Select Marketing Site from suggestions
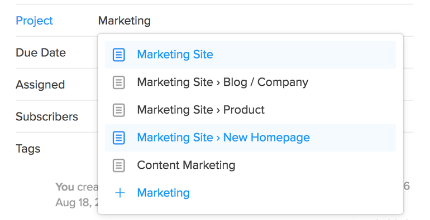The height and width of the screenshot is (220, 430). (x=250, y=55)
